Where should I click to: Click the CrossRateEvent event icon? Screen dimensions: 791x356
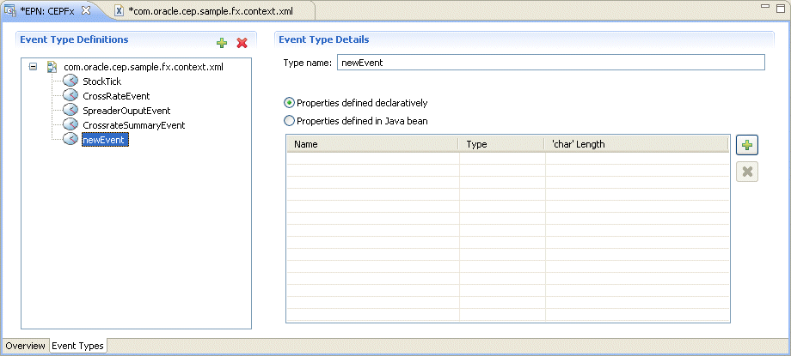71,96
